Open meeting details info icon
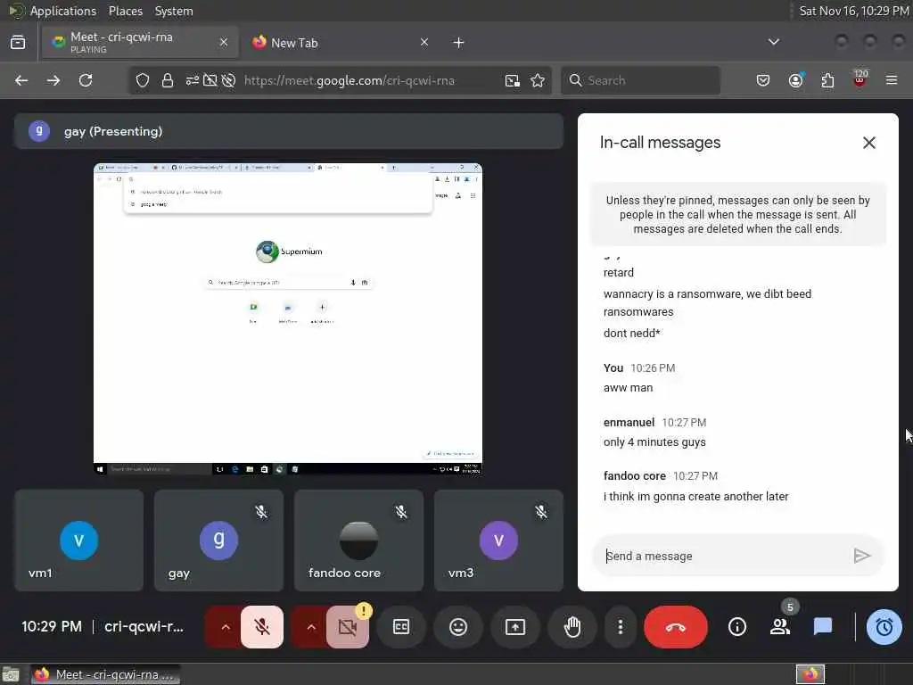Screen dimensions: 913x685 pos(737,627)
